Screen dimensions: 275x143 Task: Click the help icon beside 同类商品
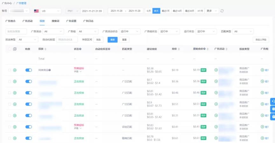50,70
